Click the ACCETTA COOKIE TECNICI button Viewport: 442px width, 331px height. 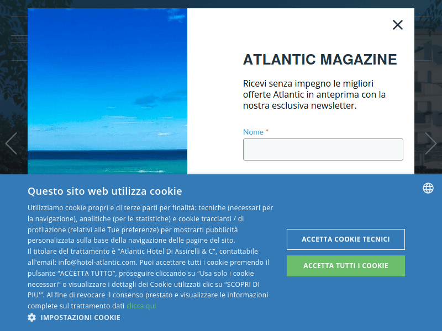tap(345, 239)
